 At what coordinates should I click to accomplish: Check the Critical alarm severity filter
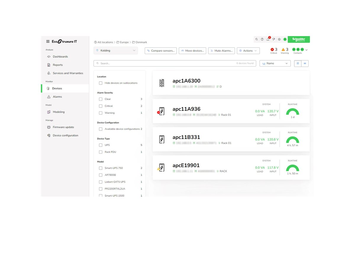click(x=101, y=106)
